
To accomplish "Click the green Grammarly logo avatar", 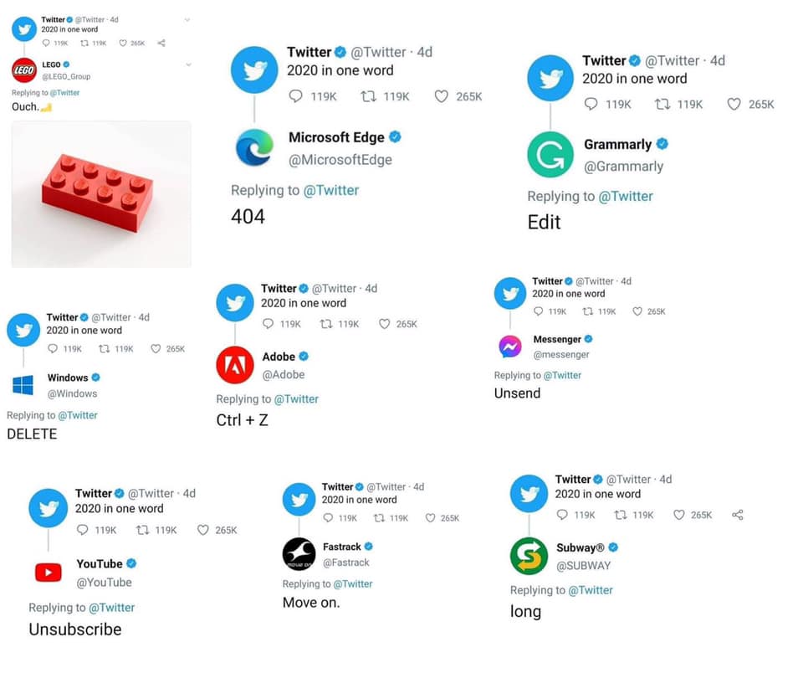I will pyautogui.click(x=550, y=155).
